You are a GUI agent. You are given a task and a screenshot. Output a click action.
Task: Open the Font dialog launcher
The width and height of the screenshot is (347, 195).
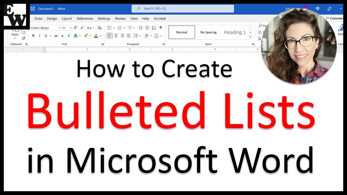[x=103, y=44]
